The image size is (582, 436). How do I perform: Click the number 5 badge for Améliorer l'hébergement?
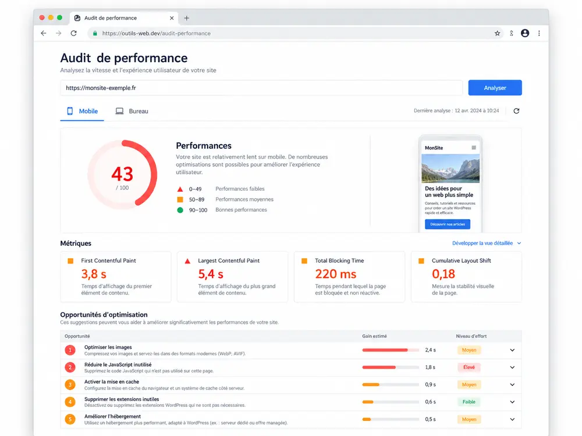70,419
